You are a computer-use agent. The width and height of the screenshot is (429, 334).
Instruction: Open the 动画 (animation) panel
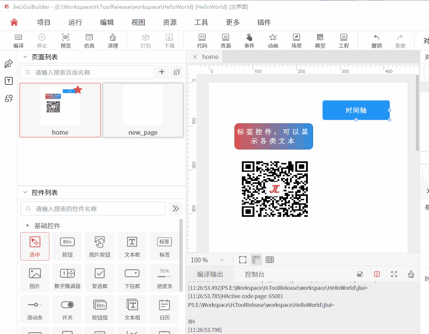(273, 41)
